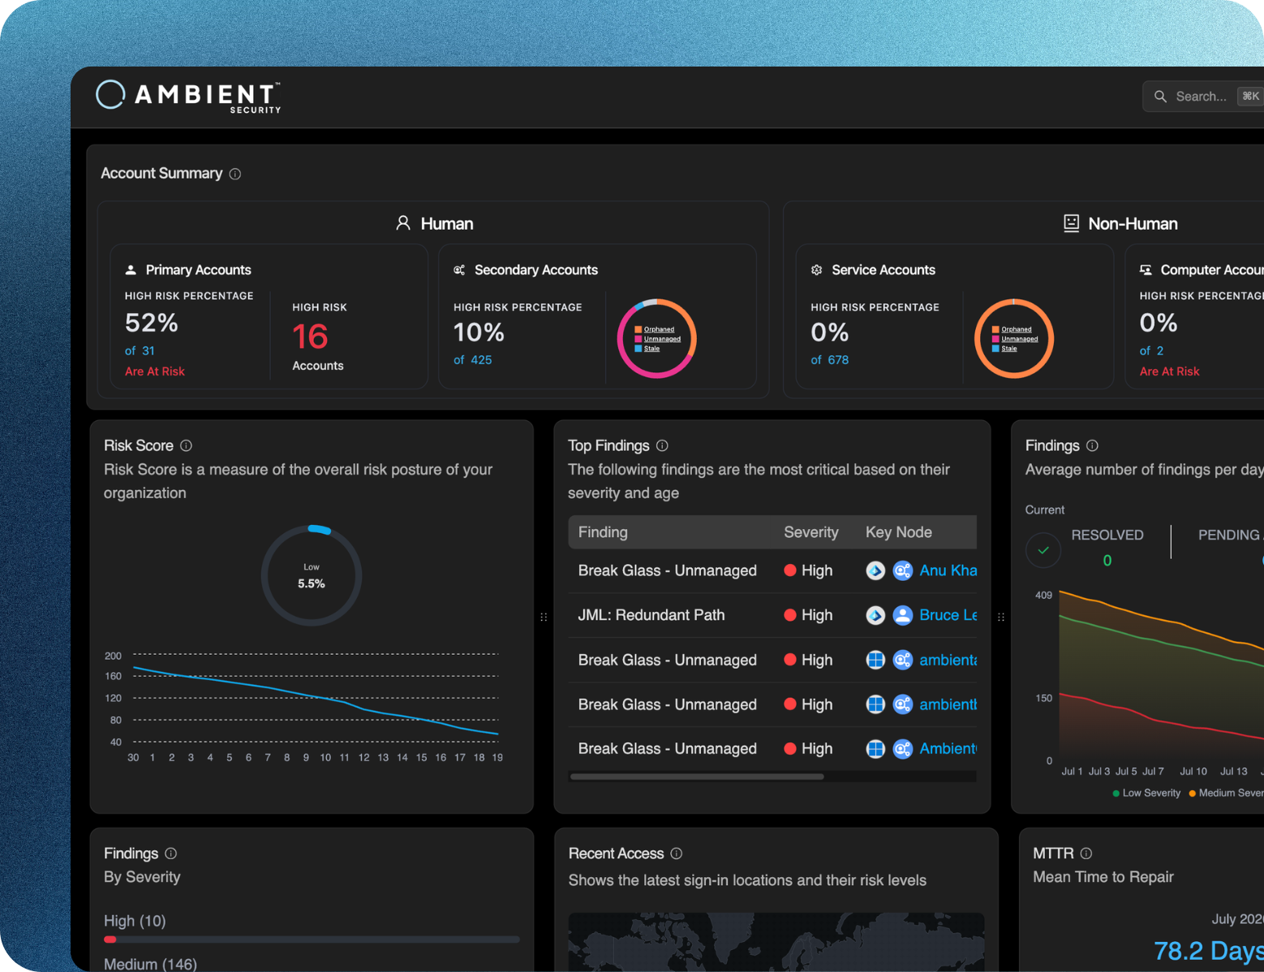This screenshot has height=972, width=1264.
Task: Click the Human person icon
Action: pyautogui.click(x=403, y=223)
